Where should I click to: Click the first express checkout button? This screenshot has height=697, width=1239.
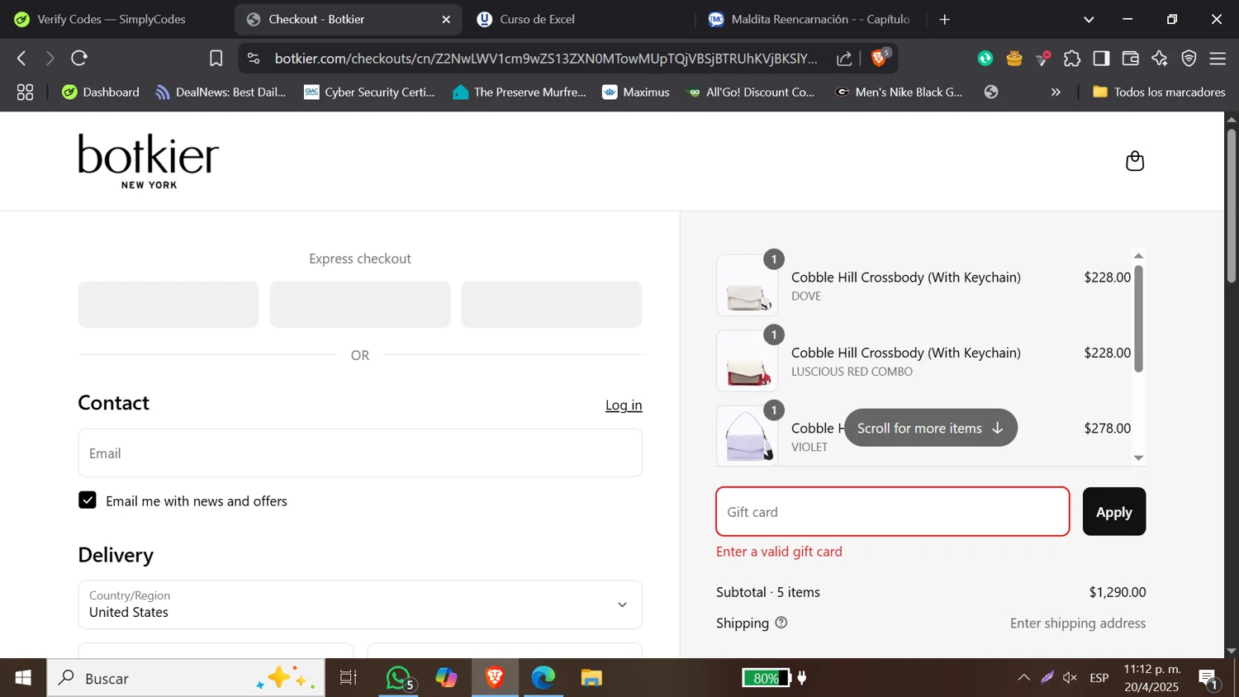(x=169, y=305)
